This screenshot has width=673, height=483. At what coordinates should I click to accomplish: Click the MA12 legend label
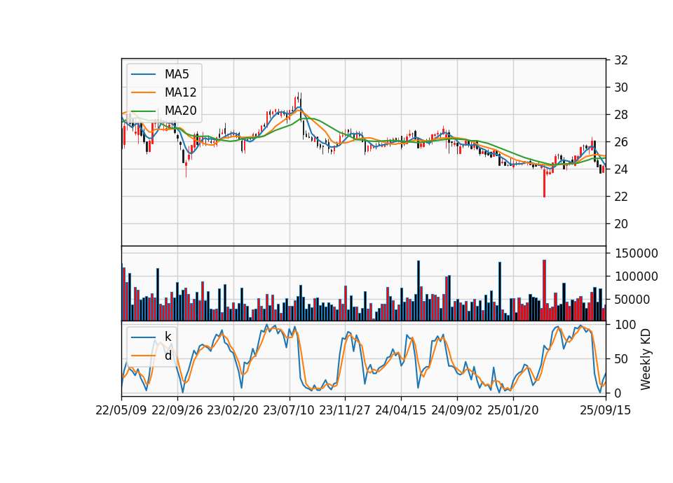[180, 92]
